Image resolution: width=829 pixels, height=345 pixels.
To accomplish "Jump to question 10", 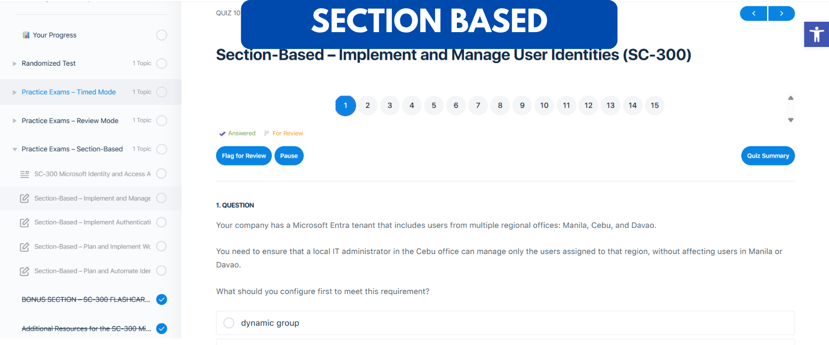I will point(544,105).
